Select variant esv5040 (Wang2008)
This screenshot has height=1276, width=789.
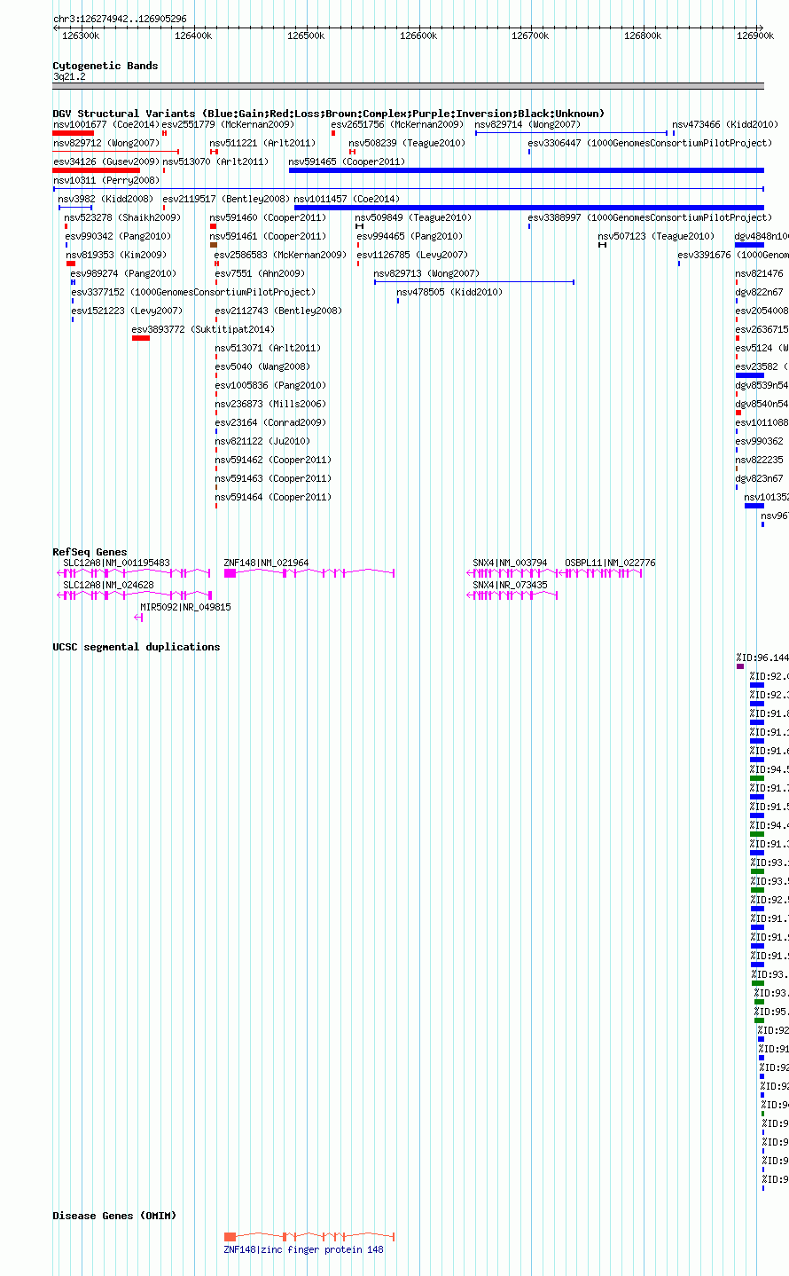point(262,366)
